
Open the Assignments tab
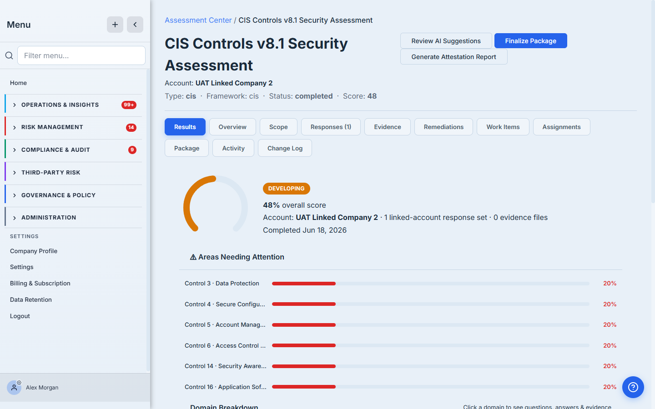(561, 127)
